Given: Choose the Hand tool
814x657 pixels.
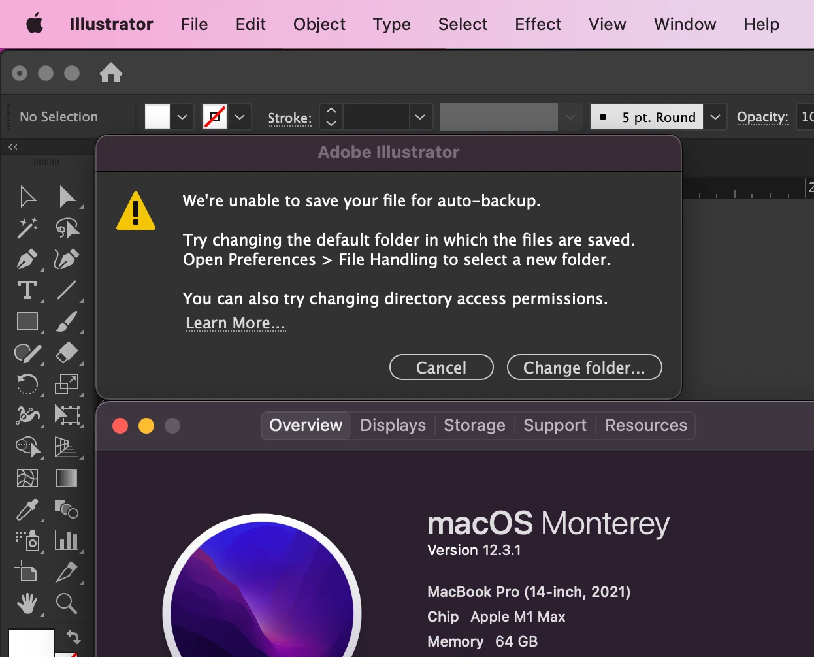Looking at the screenshot, I should 27,603.
